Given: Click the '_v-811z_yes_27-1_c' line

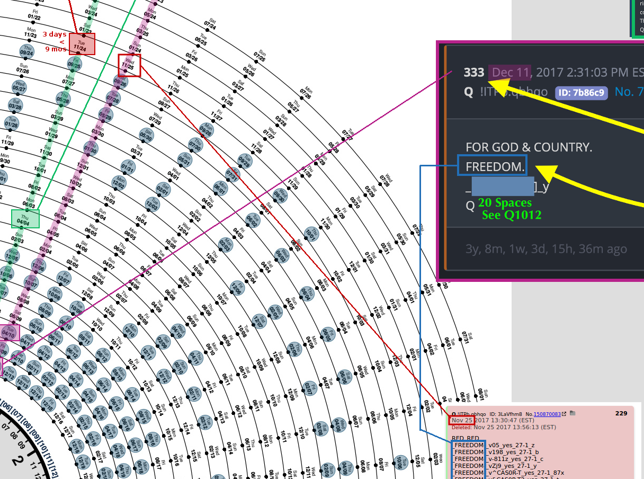Looking at the screenshot, I should (x=514, y=459).
